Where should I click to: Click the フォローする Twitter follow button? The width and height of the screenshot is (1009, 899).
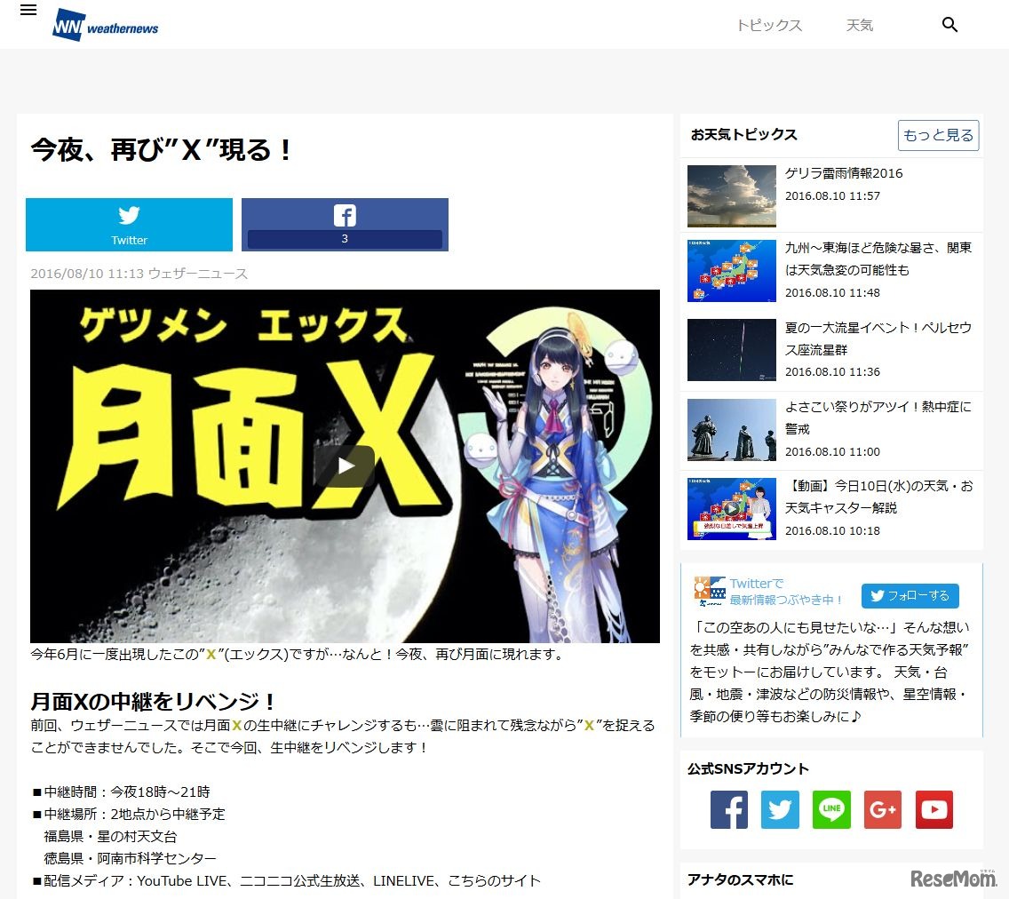[x=910, y=595]
